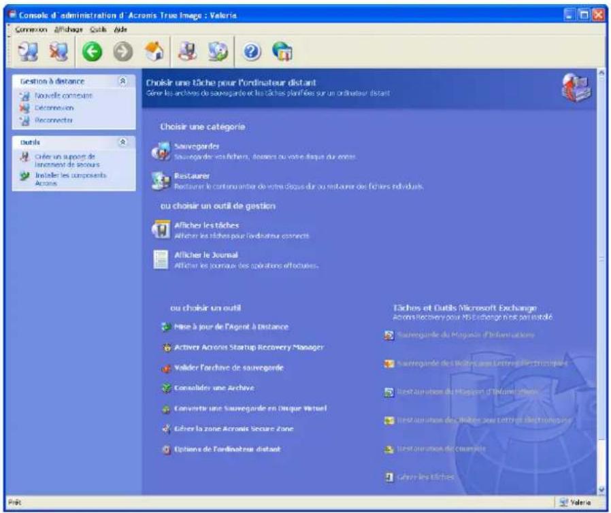Click the Restaurer category icon
This screenshot has height=513, width=611.
(161, 181)
